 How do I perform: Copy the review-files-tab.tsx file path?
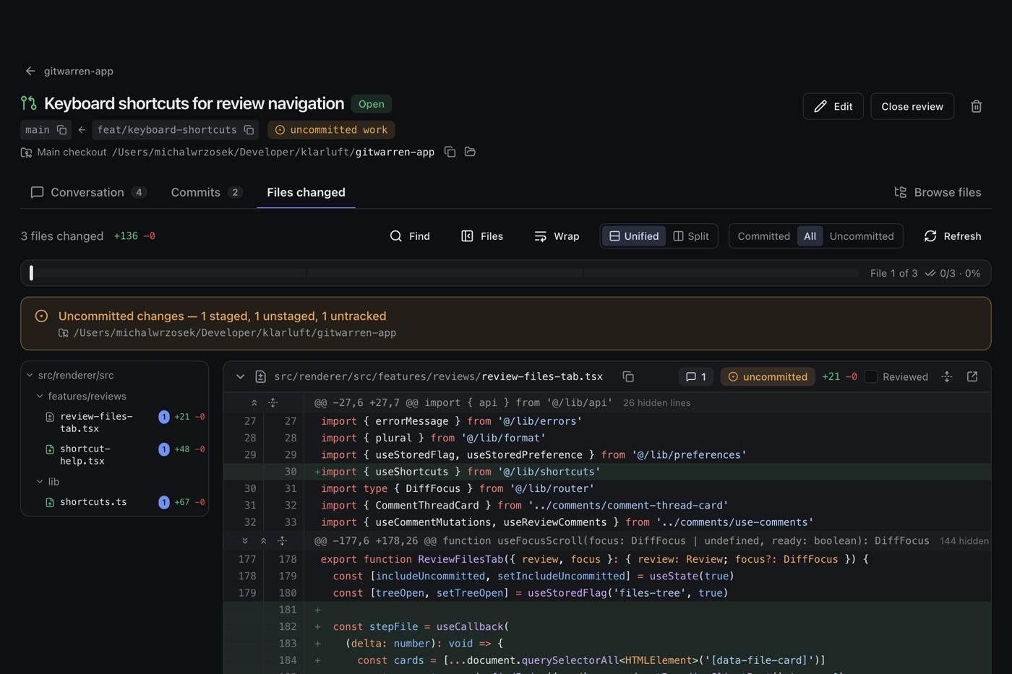(x=628, y=376)
